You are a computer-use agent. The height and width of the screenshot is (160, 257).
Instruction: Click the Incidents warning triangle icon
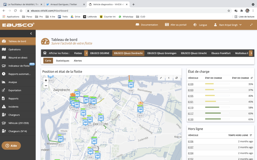coord(4,106)
